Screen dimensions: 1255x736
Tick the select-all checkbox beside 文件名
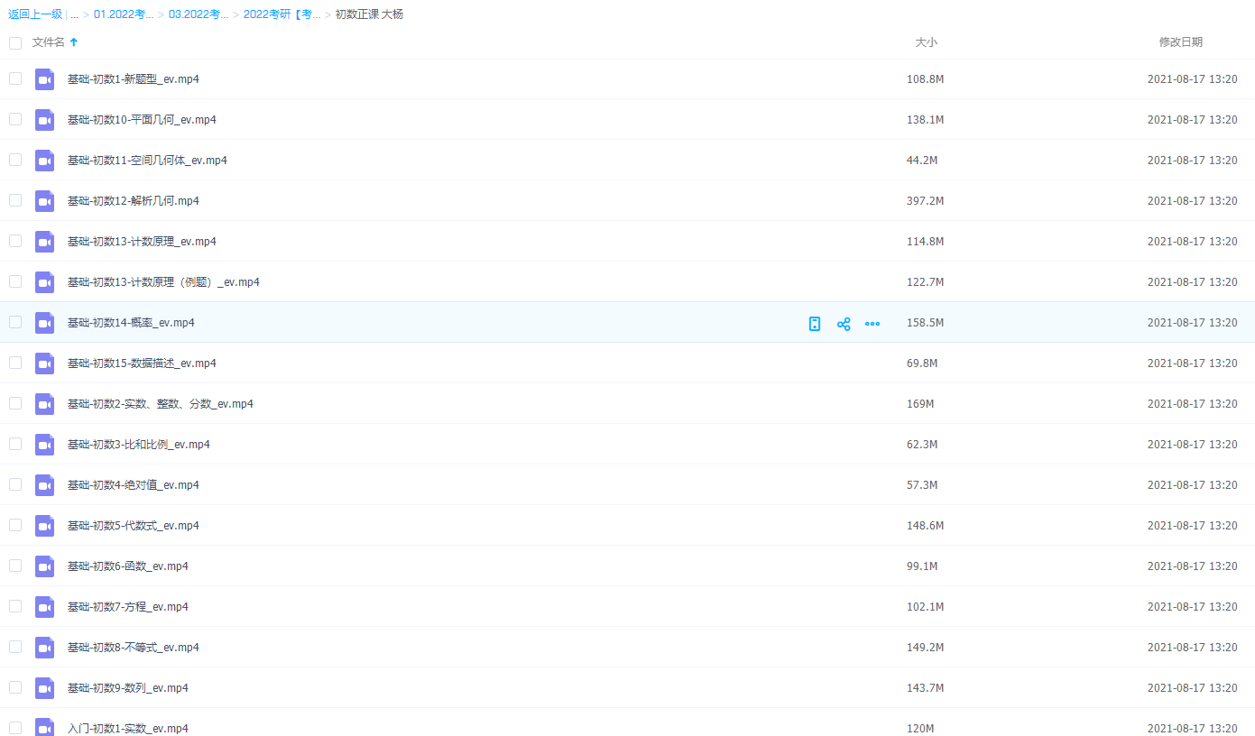point(15,42)
